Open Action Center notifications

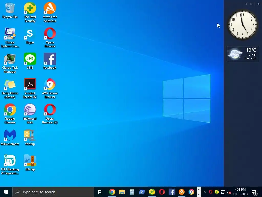point(254,192)
